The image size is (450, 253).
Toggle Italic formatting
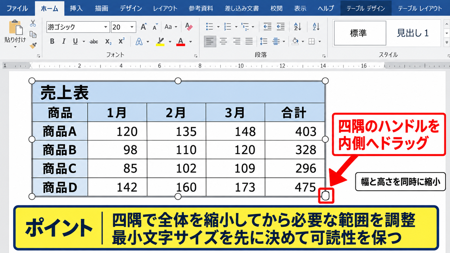64,41
